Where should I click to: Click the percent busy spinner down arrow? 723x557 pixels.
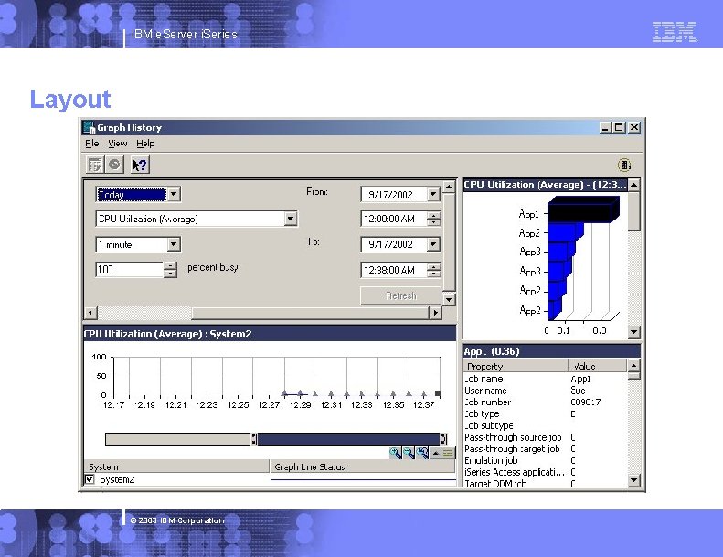(x=170, y=273)
